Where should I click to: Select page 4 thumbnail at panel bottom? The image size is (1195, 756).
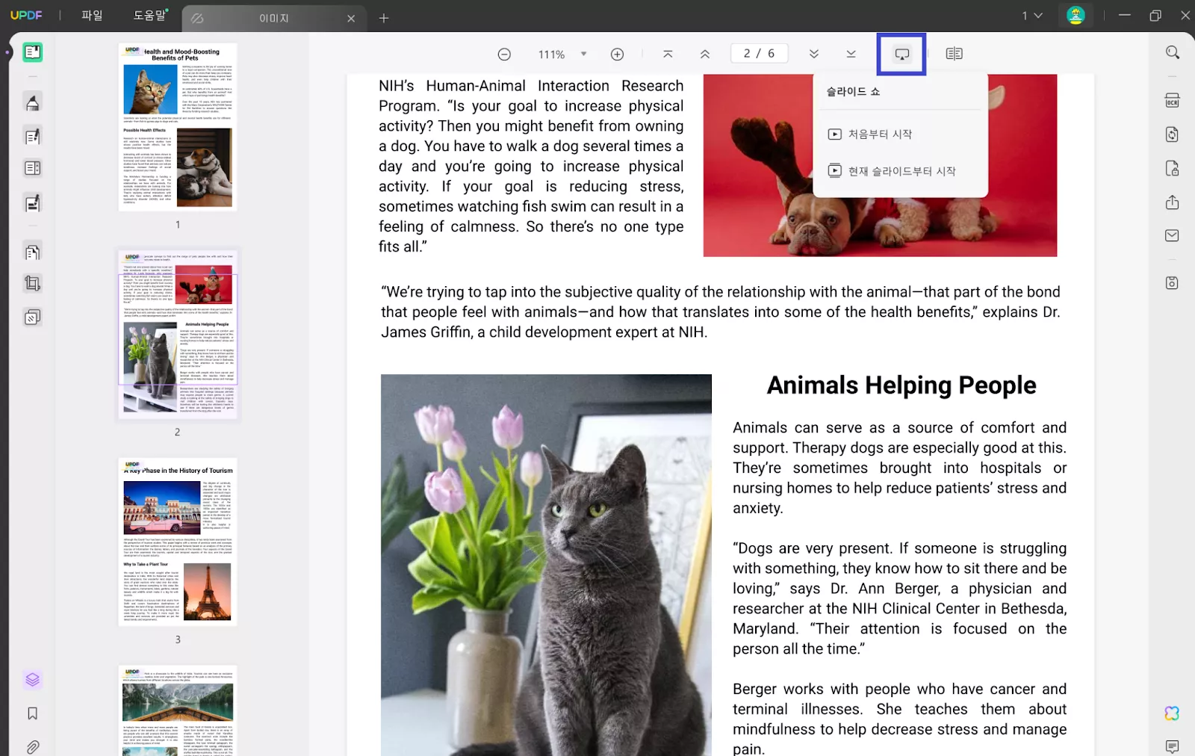[x=178, y=710]
